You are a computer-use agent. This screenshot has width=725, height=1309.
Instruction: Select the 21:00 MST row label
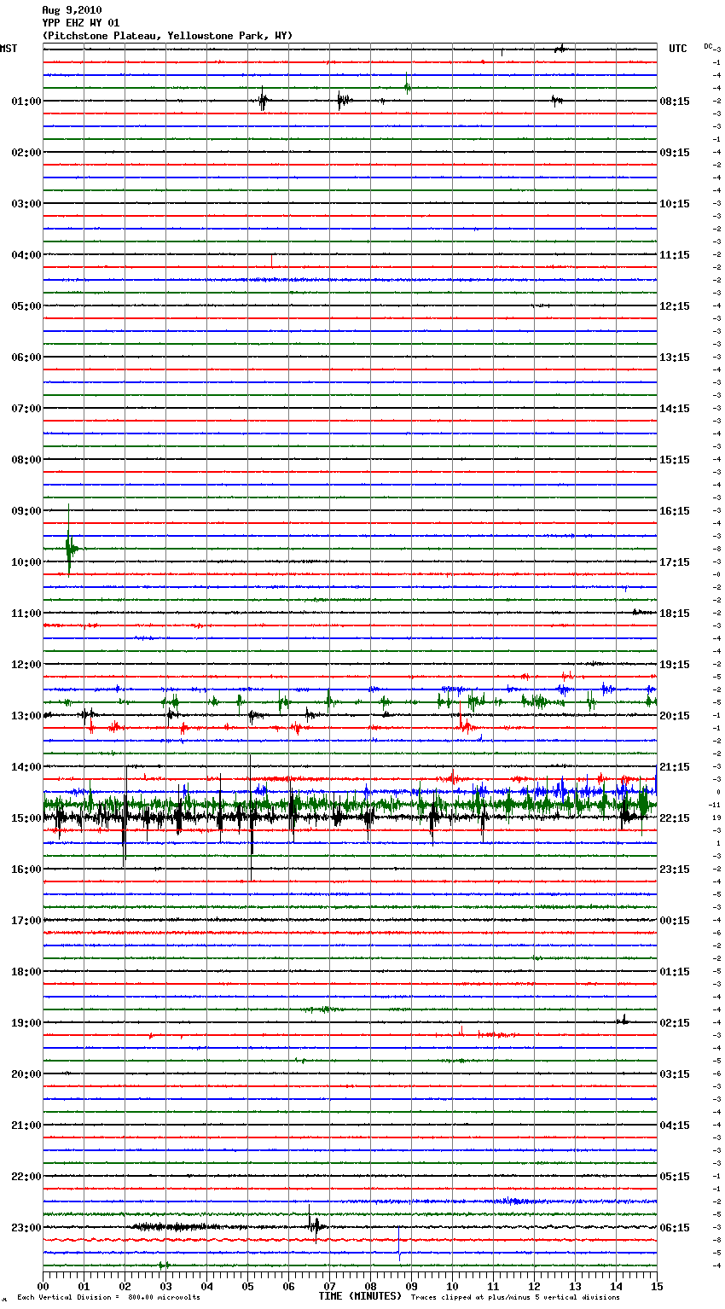[x=26, y=1126]
